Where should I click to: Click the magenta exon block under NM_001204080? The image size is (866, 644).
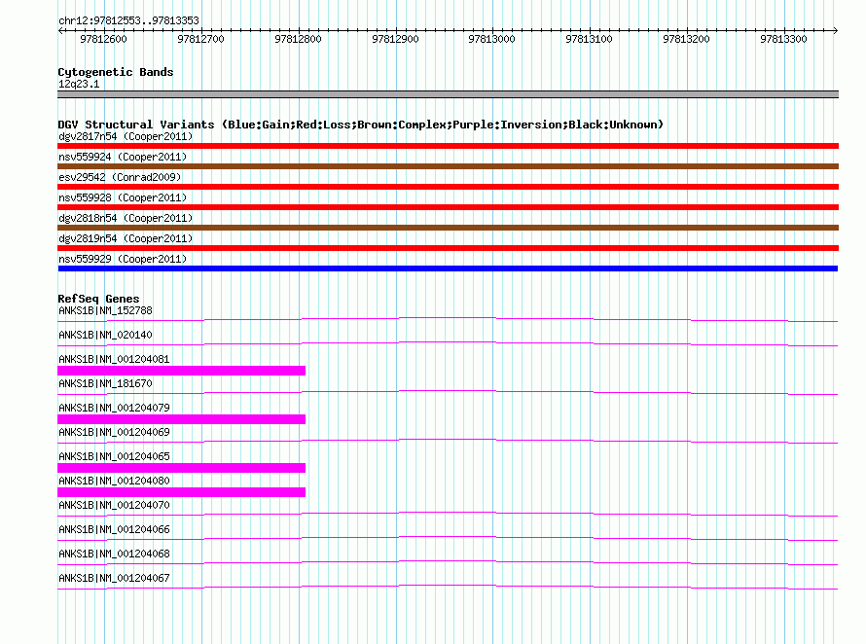182,492
